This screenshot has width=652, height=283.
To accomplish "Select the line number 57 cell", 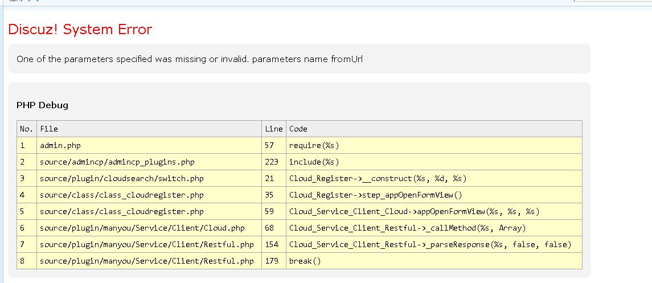I will [x=274, y=145].
